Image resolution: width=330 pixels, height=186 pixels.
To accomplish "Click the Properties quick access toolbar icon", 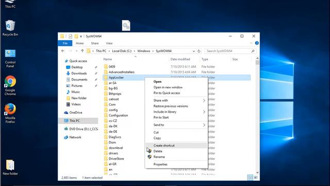I will pyautogui.click(x=70, y=36).
